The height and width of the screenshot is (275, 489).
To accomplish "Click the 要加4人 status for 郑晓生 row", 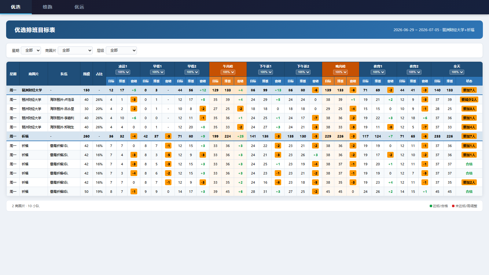I will click(469, 127).
